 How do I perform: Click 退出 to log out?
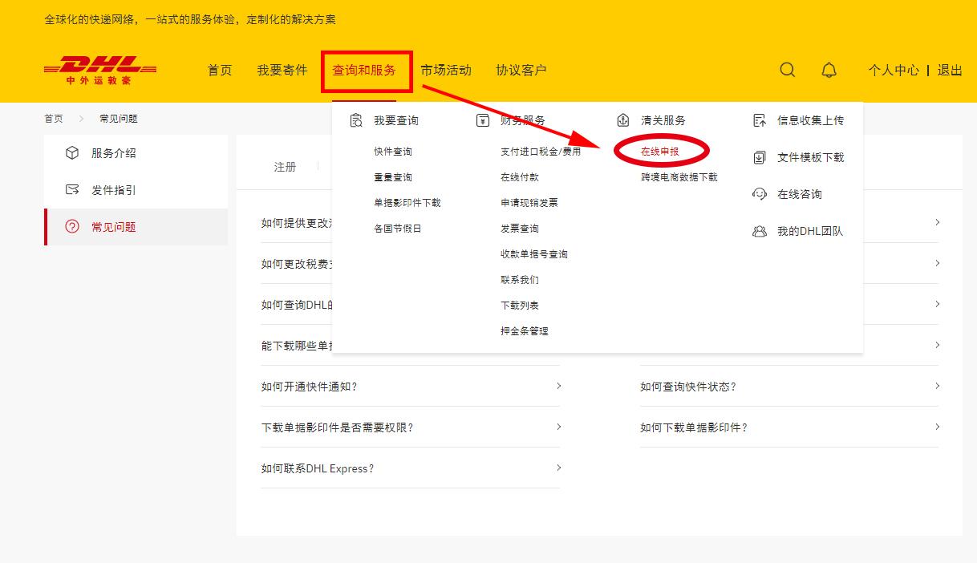[x=951, y=70]
